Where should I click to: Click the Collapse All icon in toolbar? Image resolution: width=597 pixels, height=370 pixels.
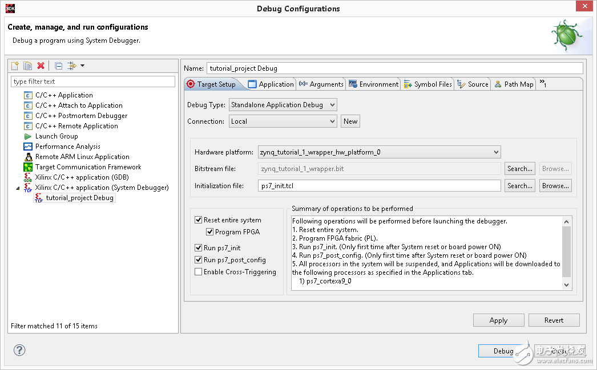[x=58, y=66]
